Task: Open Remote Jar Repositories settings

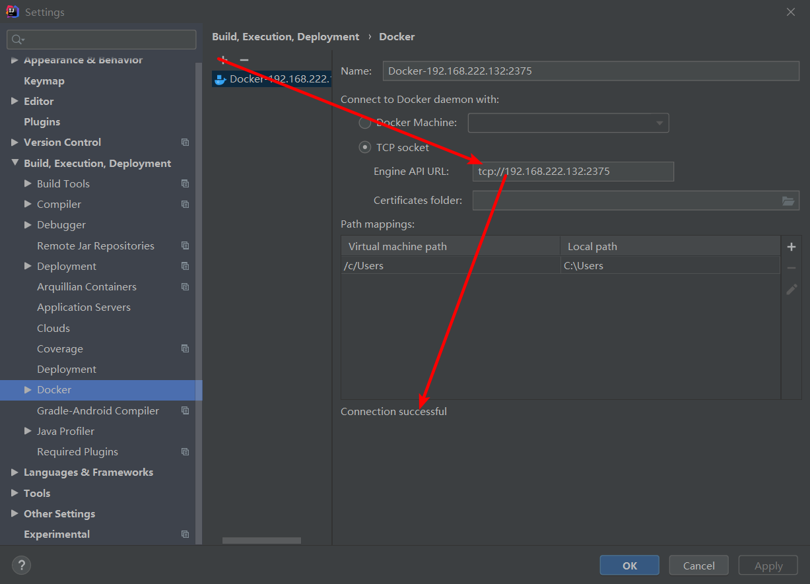Action: (x=96, y=245)
